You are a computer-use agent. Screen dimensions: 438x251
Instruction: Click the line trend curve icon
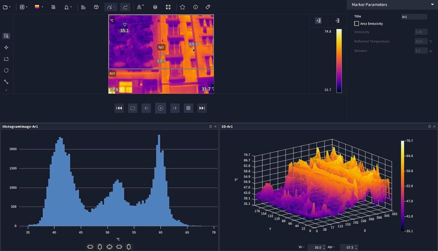coord(125,7)
